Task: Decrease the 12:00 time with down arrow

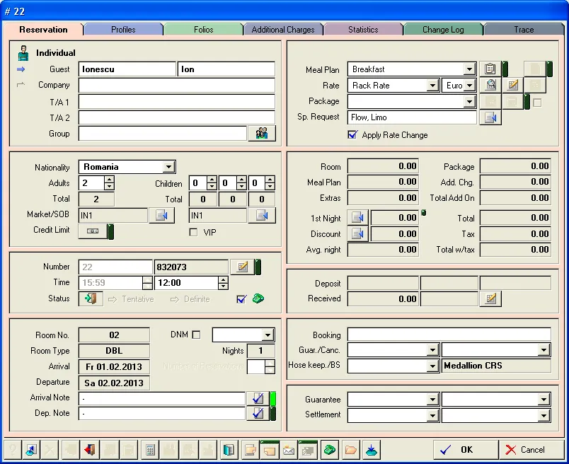Action: 223,286
